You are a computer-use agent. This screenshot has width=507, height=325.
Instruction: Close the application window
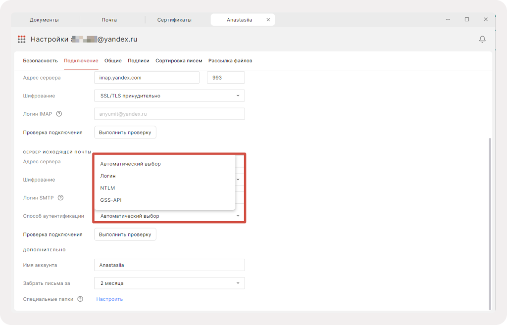tap(486, 19)
